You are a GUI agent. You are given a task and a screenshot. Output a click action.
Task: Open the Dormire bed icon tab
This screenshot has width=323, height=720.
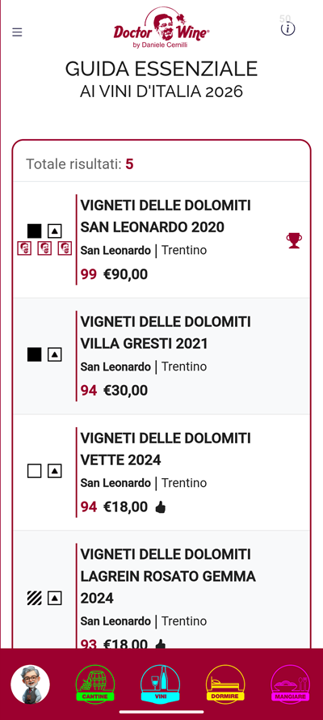[x=225, y=684]
